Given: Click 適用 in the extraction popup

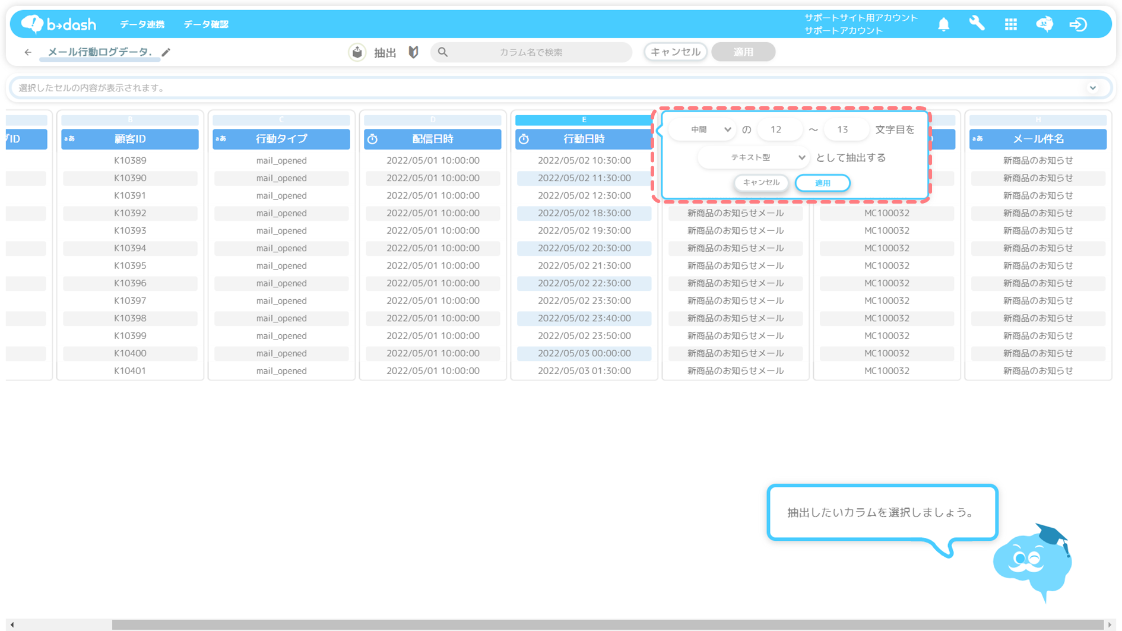Looking at the screenshot, I should (x=822, y=183).
